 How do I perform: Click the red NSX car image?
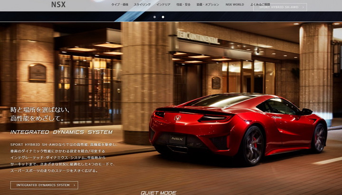238,129
